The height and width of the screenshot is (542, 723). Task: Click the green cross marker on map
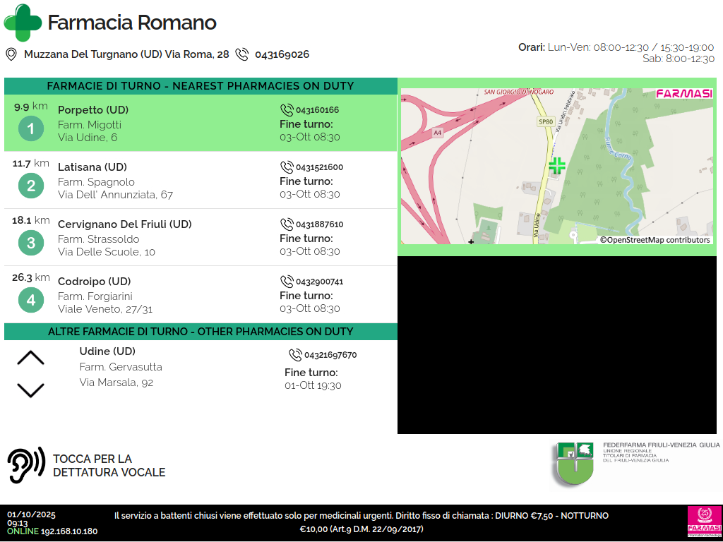[x=557, y=166]
